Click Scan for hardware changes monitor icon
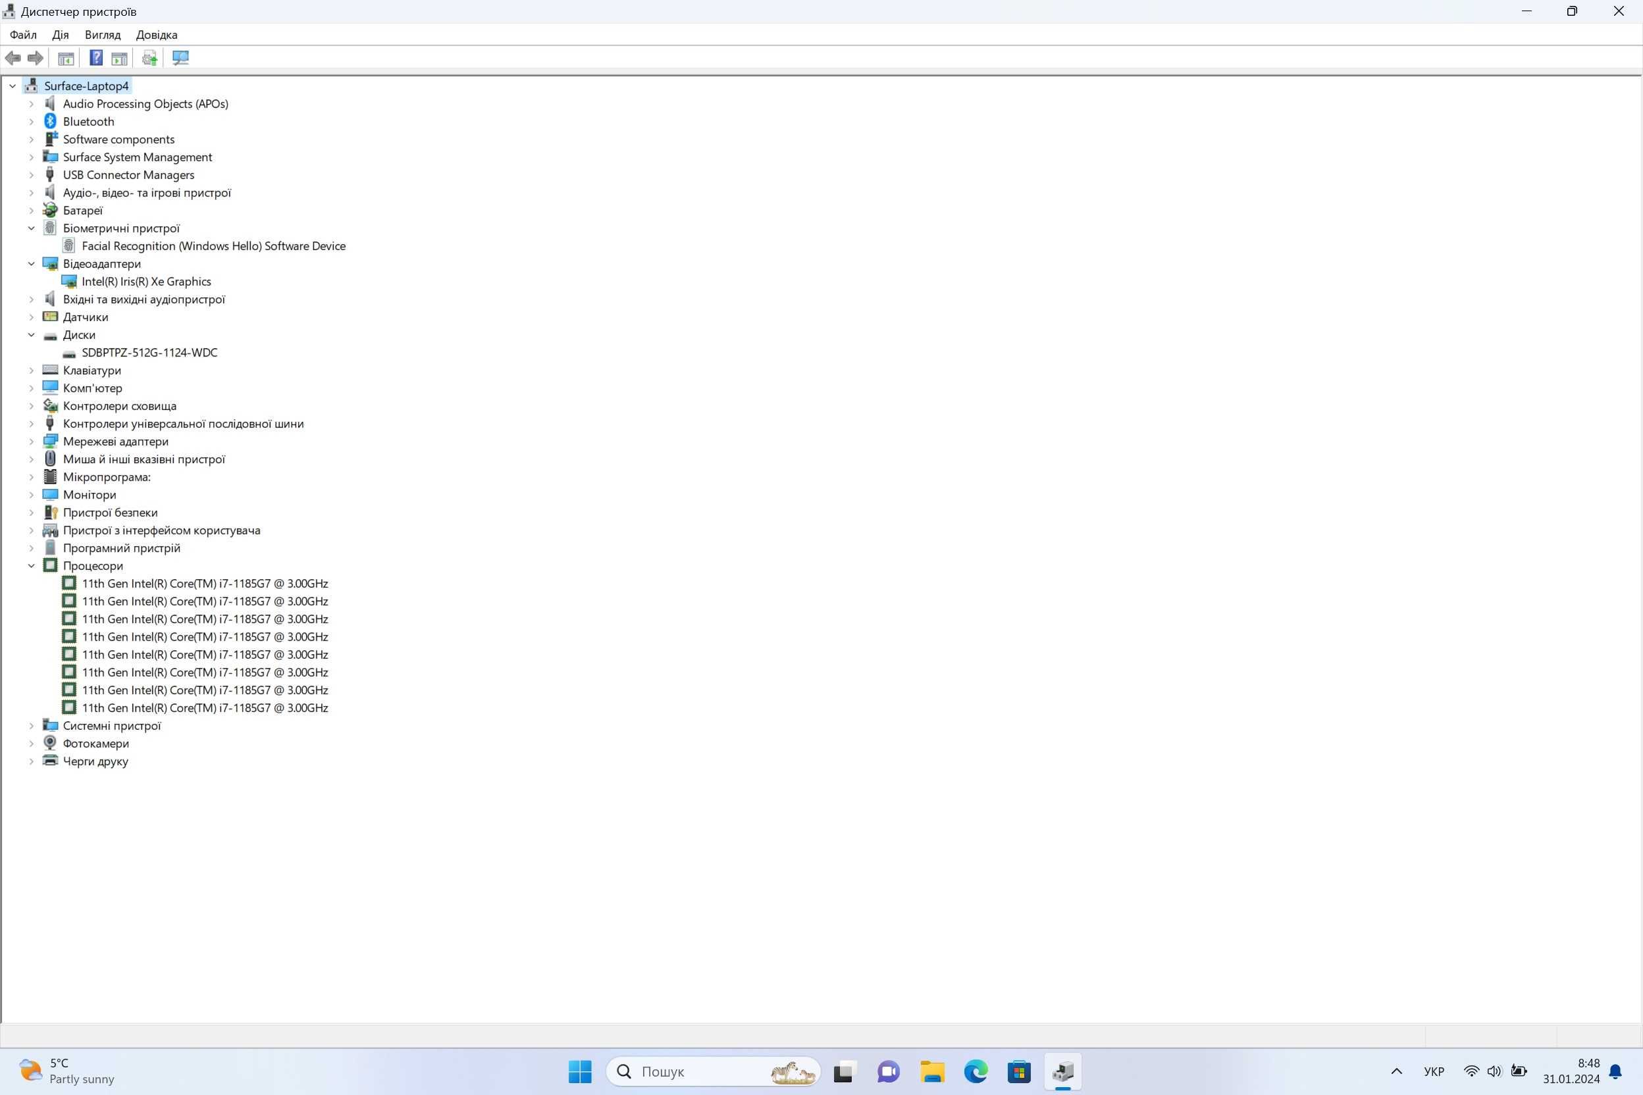Screen dimensions: 1643x1095 click(180, 58)
